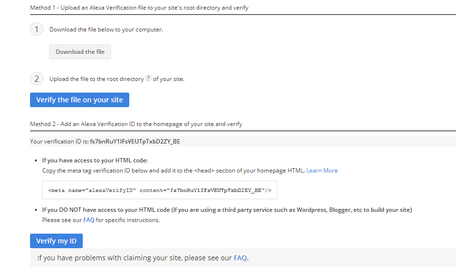Click the Download the file button

point(80,52)
